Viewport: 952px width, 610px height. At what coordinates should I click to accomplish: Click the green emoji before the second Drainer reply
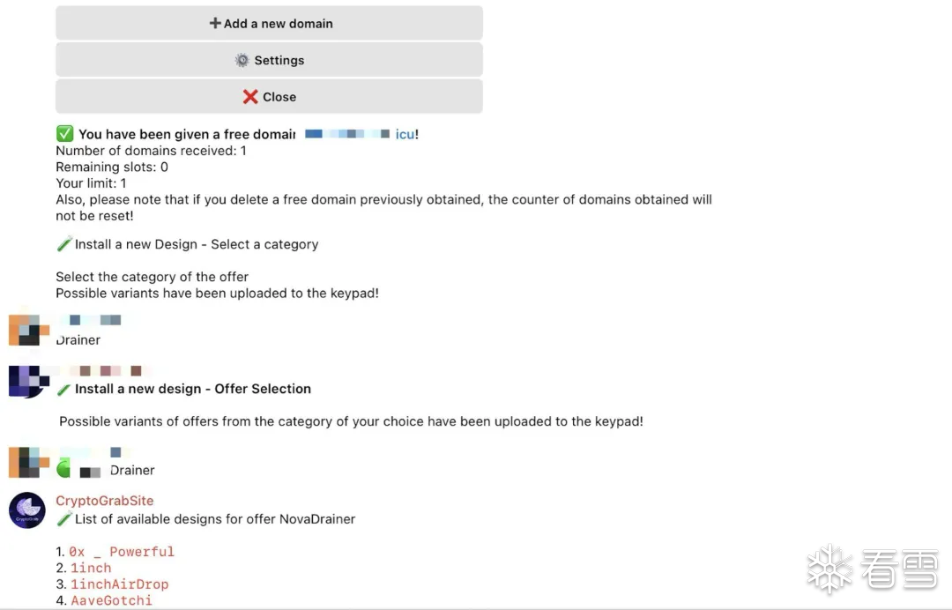63,469
